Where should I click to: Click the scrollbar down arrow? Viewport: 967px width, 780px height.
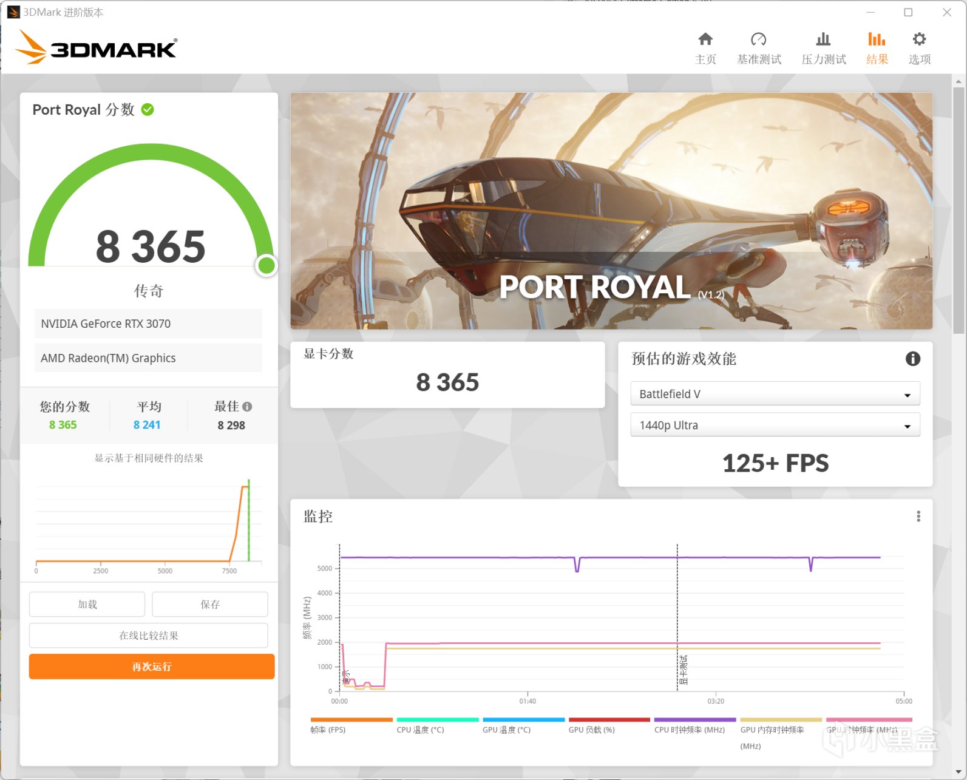959,772
